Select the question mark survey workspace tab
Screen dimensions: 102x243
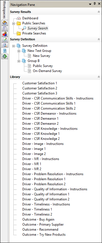[5, 51]
